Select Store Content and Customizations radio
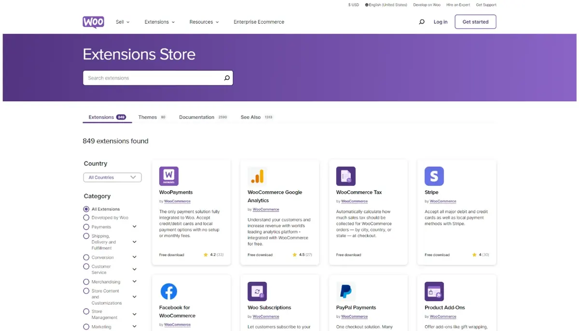 (x=86, y=291)
